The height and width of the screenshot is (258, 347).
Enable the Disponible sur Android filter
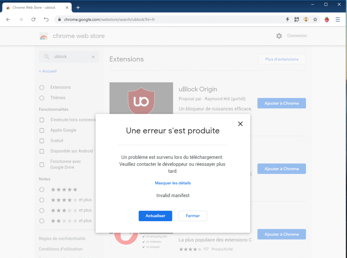(x=42, y=151)
